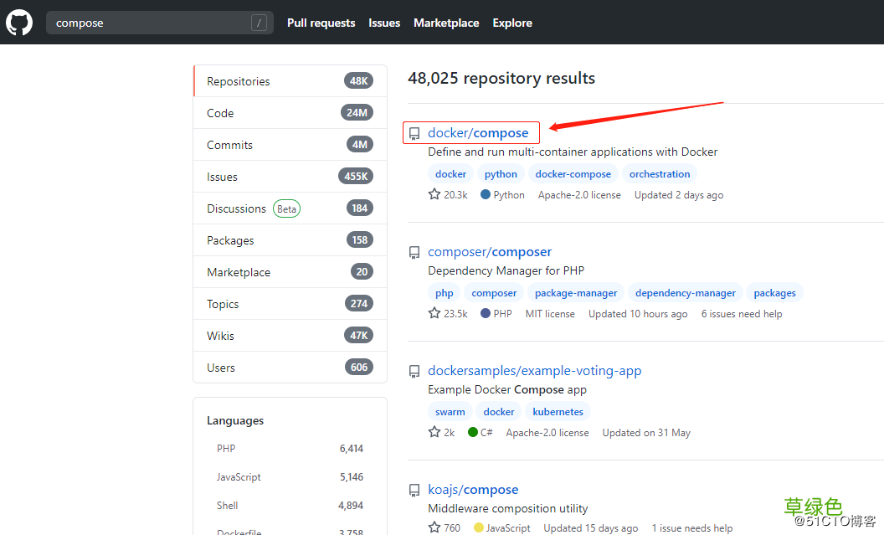Open the GitHub logo home link
The height and width of the screenshot is (535, 884).
tap(19, 23)
